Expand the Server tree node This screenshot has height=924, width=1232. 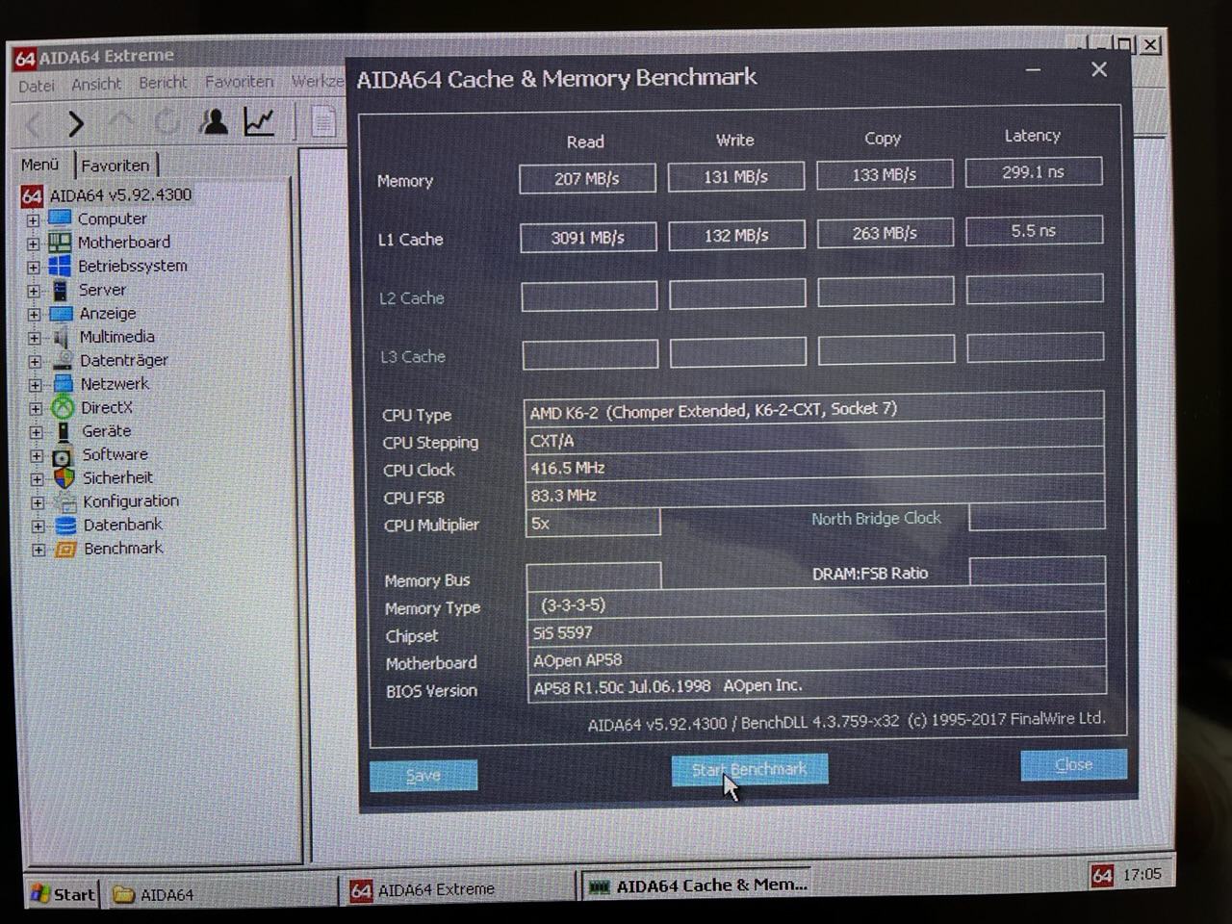34,291
